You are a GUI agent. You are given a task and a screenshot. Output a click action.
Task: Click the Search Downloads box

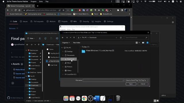(x=137, y=37)
